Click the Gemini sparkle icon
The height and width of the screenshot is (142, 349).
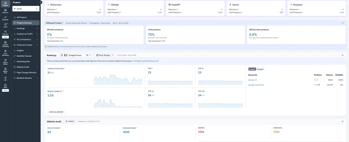click(x=230, y=4)
